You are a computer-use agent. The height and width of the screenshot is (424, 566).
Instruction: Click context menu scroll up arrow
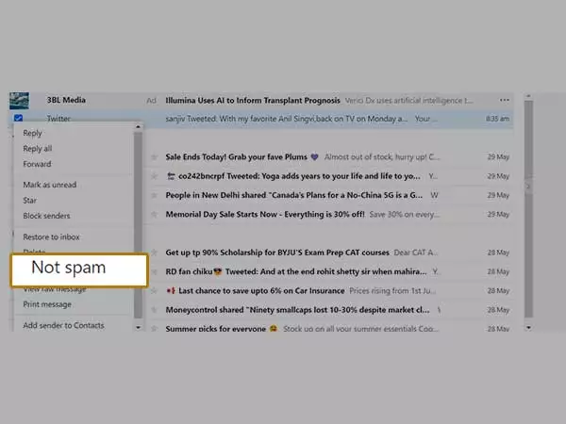[138, 127]
